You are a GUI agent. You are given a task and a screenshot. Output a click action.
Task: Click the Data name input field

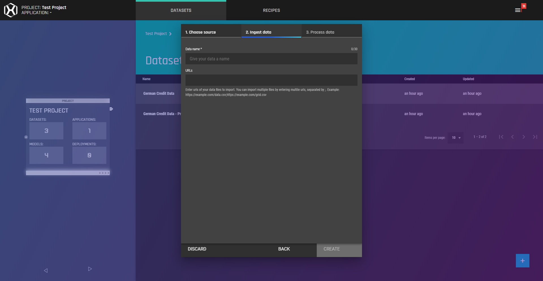point(271,59)
